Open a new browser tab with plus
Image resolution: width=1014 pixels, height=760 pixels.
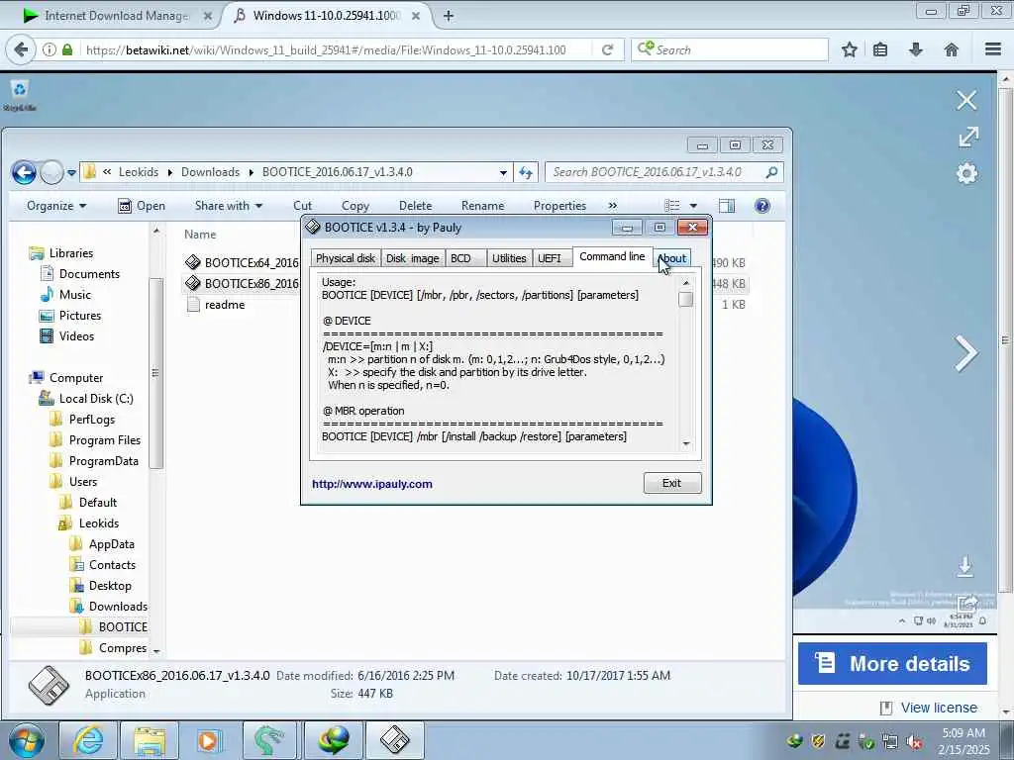(x=449, y=16)
